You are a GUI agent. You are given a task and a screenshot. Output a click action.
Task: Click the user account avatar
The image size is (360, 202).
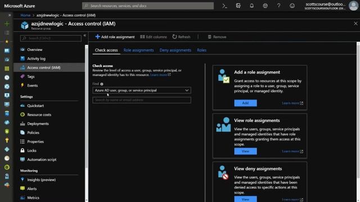[x=353, y=6]
